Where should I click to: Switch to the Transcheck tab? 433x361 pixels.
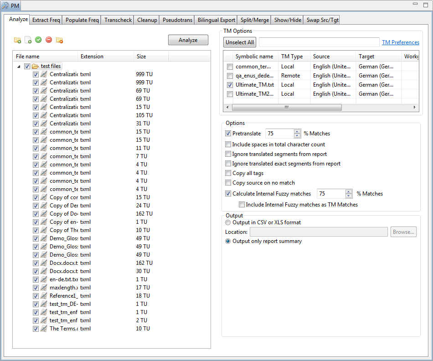coord(118,20)
